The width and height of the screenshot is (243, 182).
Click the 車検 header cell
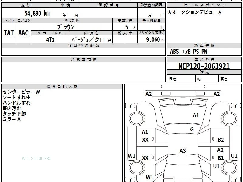point(65,5)
